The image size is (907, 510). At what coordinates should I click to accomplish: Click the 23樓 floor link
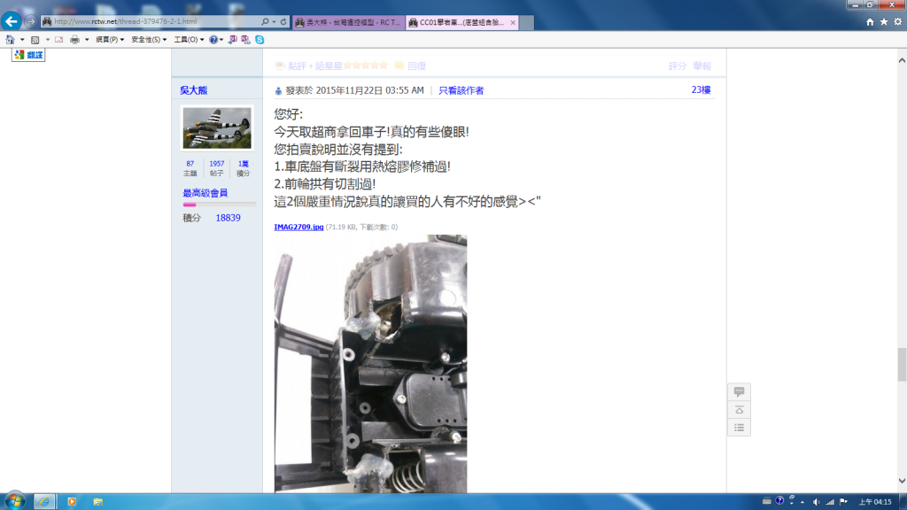702,89
